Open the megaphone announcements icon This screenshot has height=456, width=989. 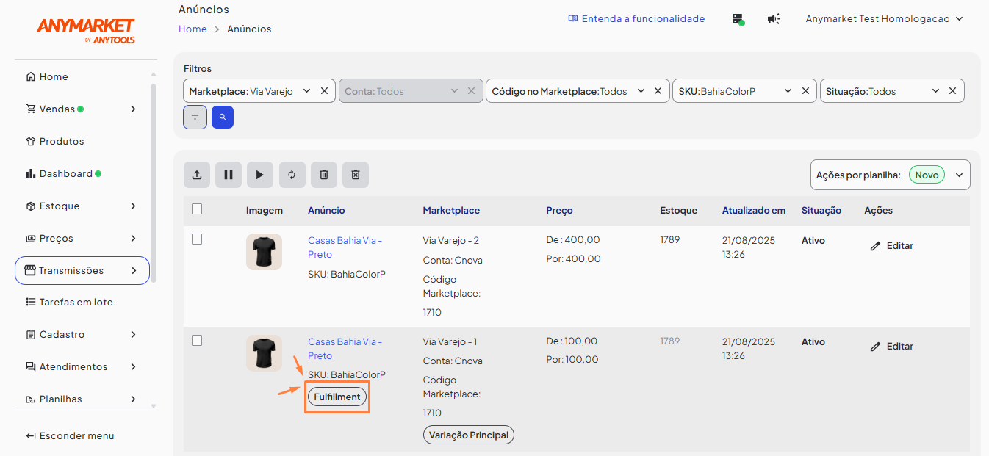coord(774,19)
